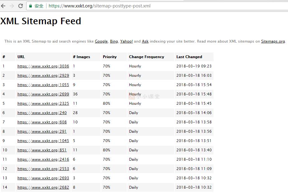Screen dimensions: 288x193
Task: Click the browser forward arrow
Action: (x=12, y=6)
